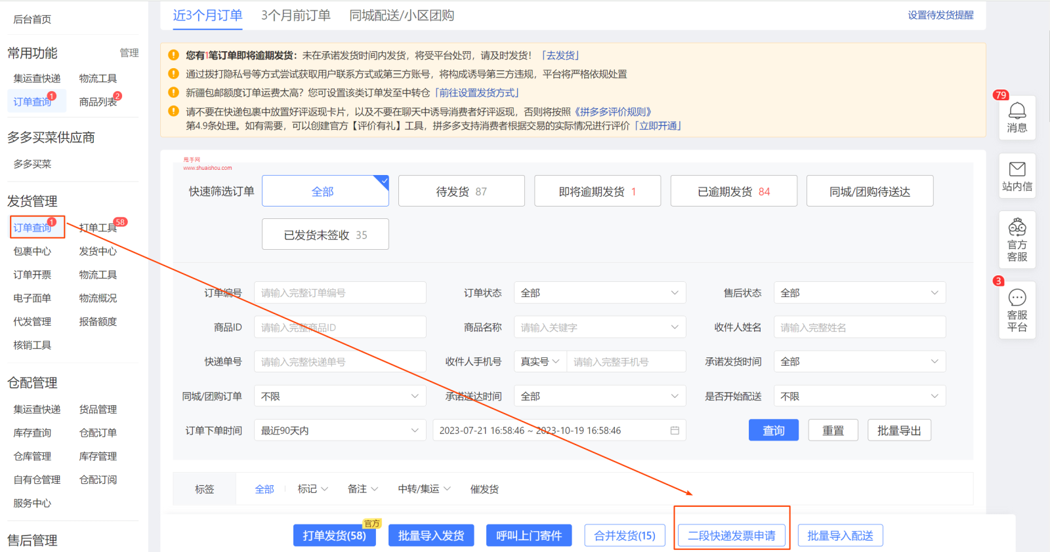Viewport: 1050px width, 552px height.
Task: Click first orange warning icon about overdue shipment
Action: pyautogui.click(x=173, y=55)
